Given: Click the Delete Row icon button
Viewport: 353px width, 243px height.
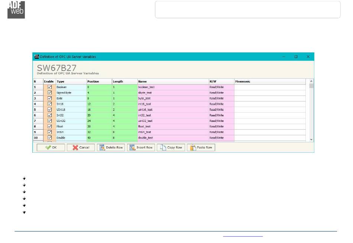Looking at the screenshot, I should (x=110, y=148).
